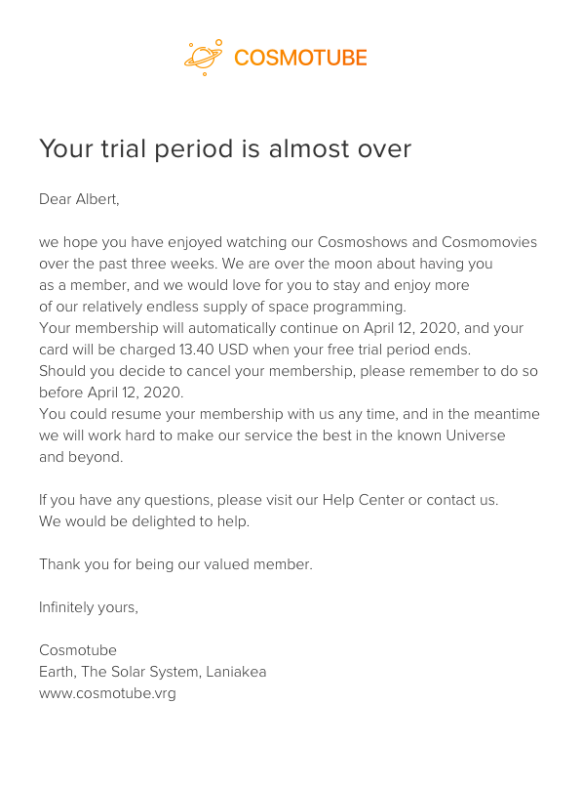Click the "and beyond." closing line
Viewport: 582px width, 786px height.
pos(81,457)
